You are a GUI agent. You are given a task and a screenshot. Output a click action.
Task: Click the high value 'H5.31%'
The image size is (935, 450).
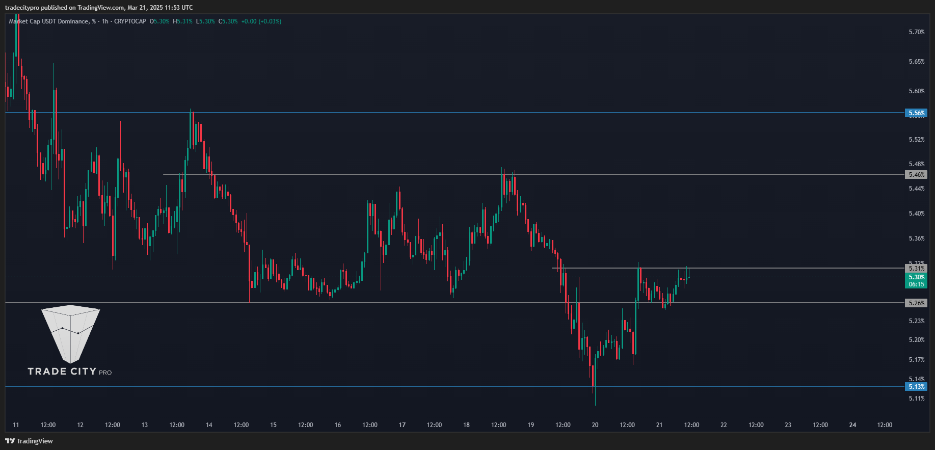click(x=183, y=21)
